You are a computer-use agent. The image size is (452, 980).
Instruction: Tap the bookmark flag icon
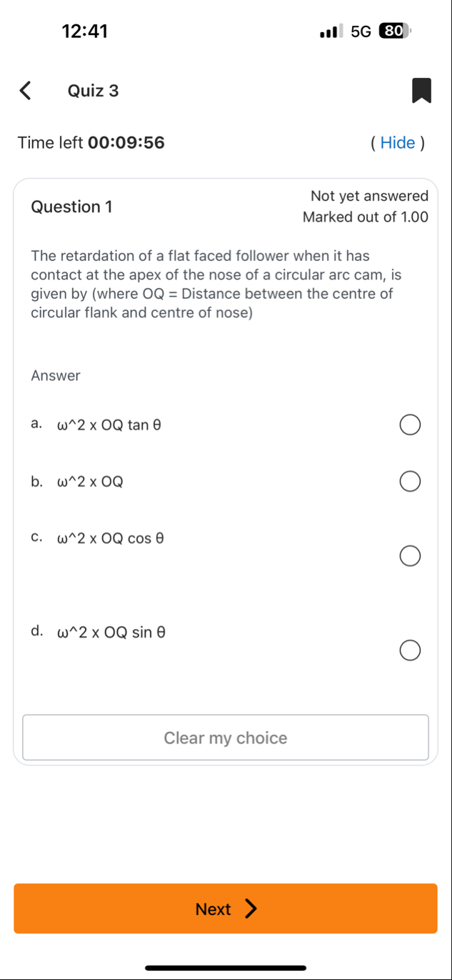421,91
